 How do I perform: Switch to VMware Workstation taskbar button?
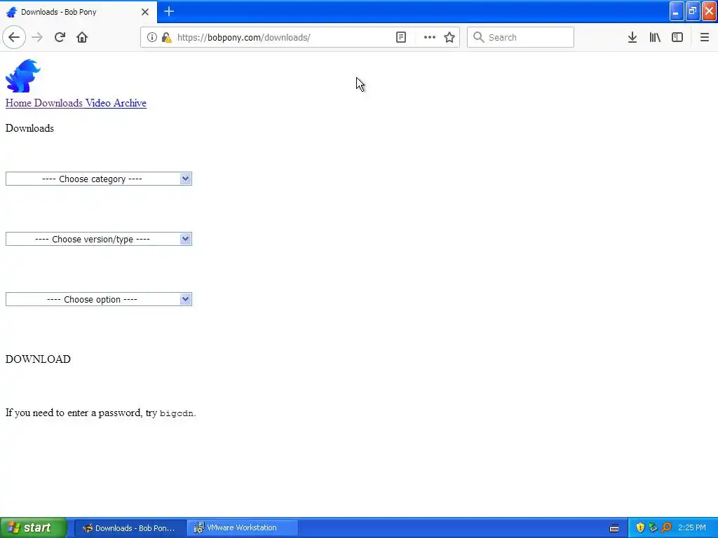(242, 528)
